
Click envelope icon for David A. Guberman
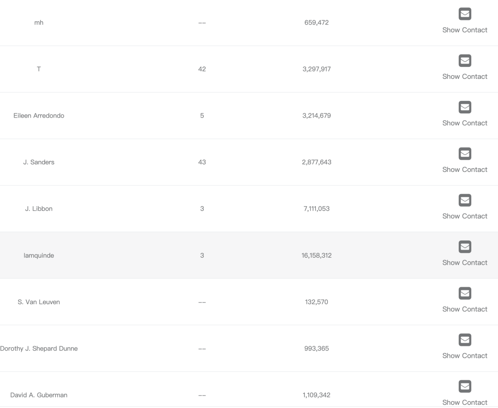pos(465,386)
